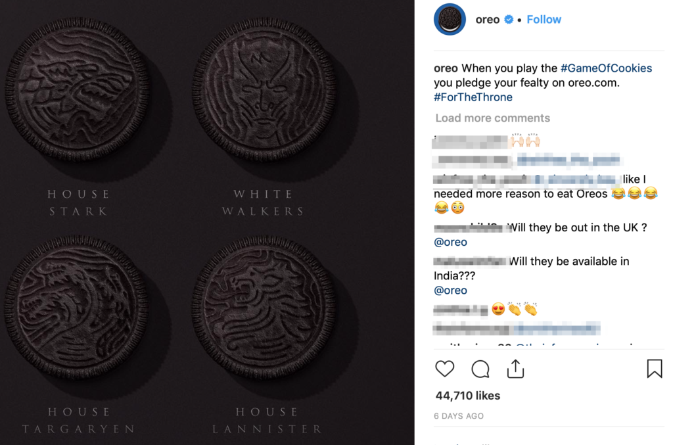Open the 6 DAYS AGO timestamp
The width and height of the screenshot is (673, 445).
[x=459, y=416]
